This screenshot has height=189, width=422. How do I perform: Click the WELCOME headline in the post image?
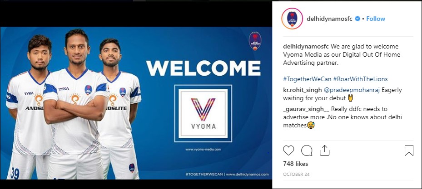pos(204,68)
